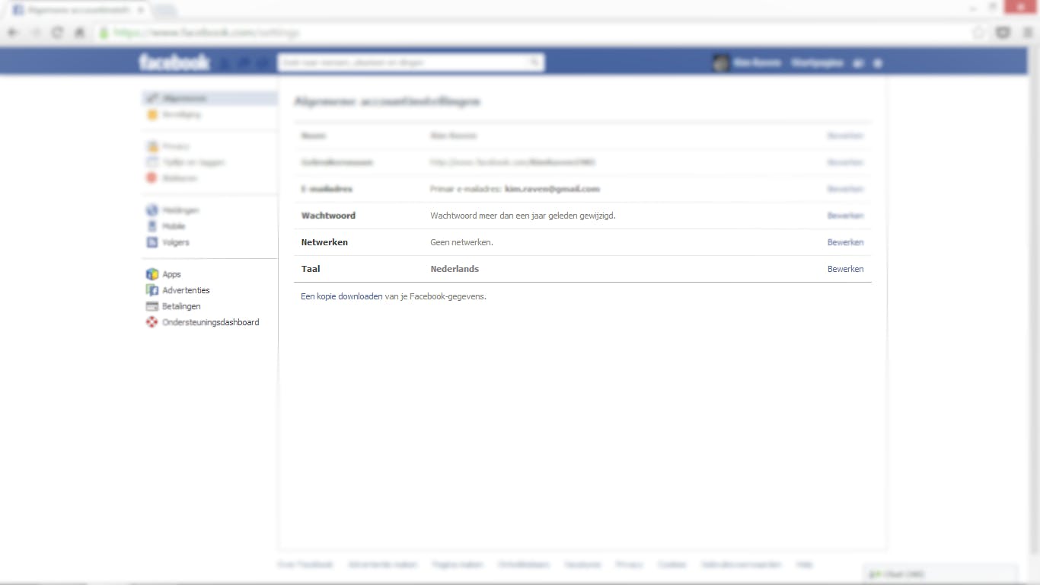Open the Volgers settings section
Screen dimensions: 1040x585
click(x=168, y=242)
